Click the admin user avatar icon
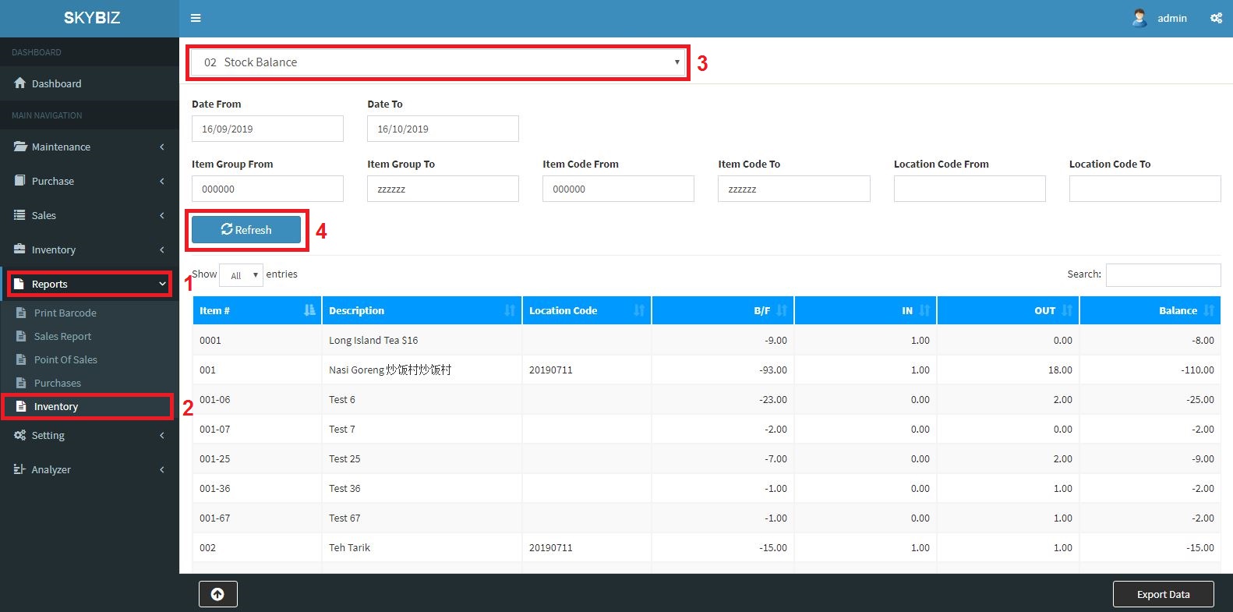This screenshot has height=612, width=1233. click(x=1139, y=18)
